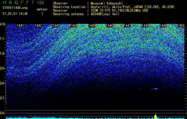Click the antenna text A504HB(yagi 4el)
Viewport: 187px width, 119px height.
click(105, 14)
